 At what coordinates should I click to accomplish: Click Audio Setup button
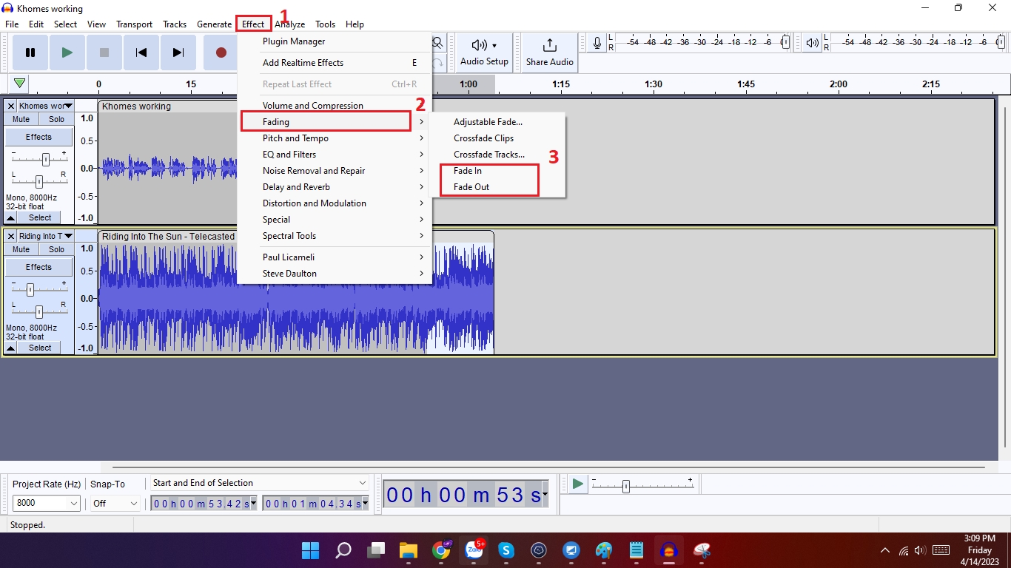click(484, 53)
